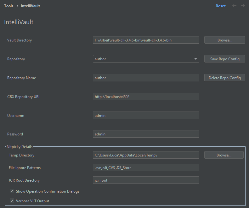Click the Repository Name label text

tap(22, 78)
